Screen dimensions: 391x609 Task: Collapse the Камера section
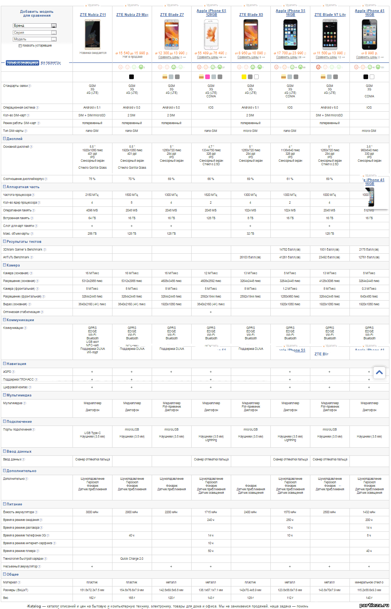pos(5,265)
